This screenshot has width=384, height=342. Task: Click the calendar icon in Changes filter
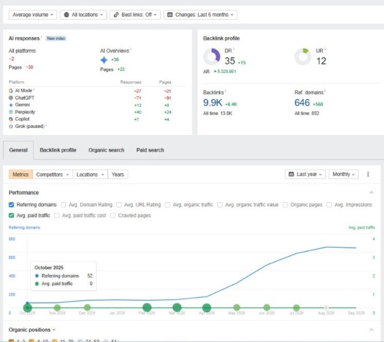[x=170, y=15]
